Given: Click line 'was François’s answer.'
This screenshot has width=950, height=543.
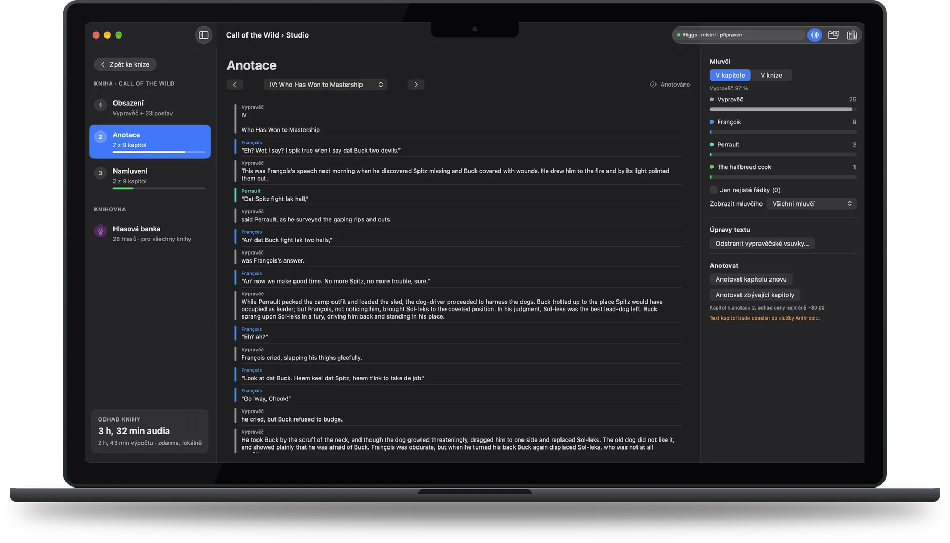Looking at the screenshot, I should pyautogui.click(x=273, y=261).
